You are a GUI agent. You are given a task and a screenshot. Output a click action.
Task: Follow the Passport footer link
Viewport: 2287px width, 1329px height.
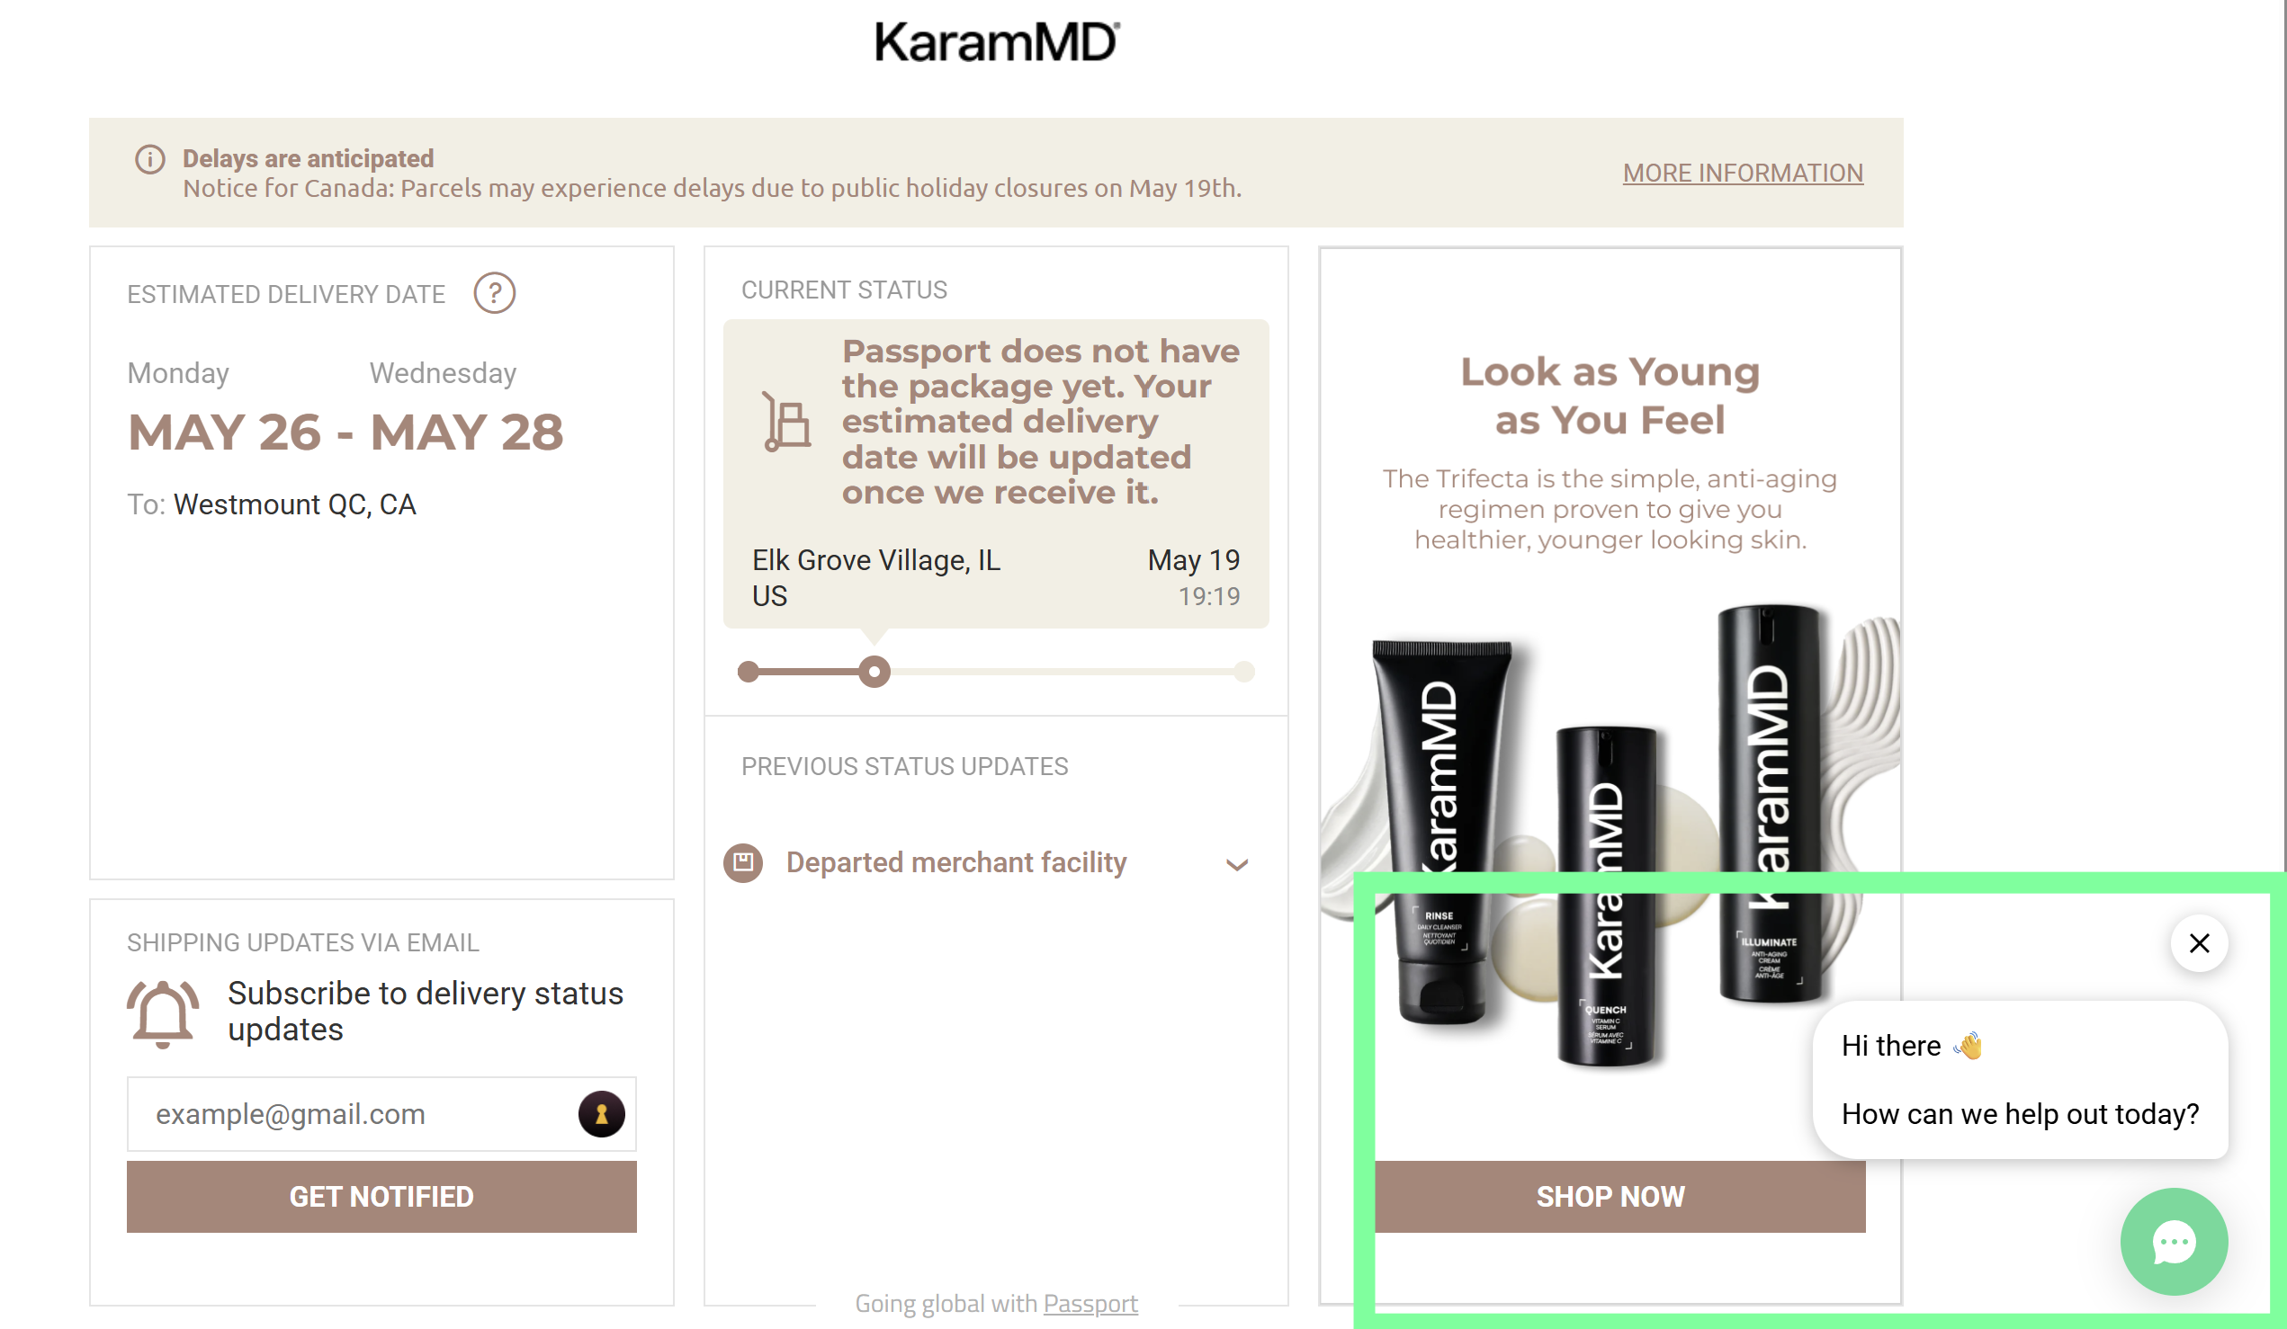pyautogui.click(x=1090, y=1304)
